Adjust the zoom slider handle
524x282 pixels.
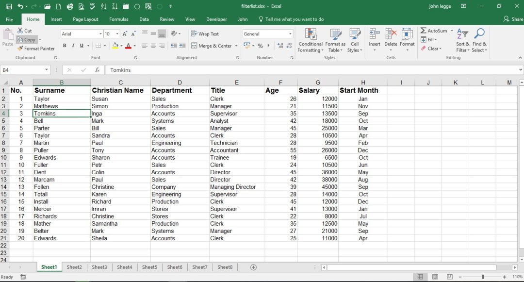(483, 277)
